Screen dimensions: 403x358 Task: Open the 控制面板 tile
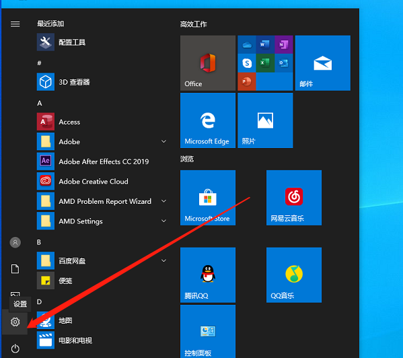208,332
